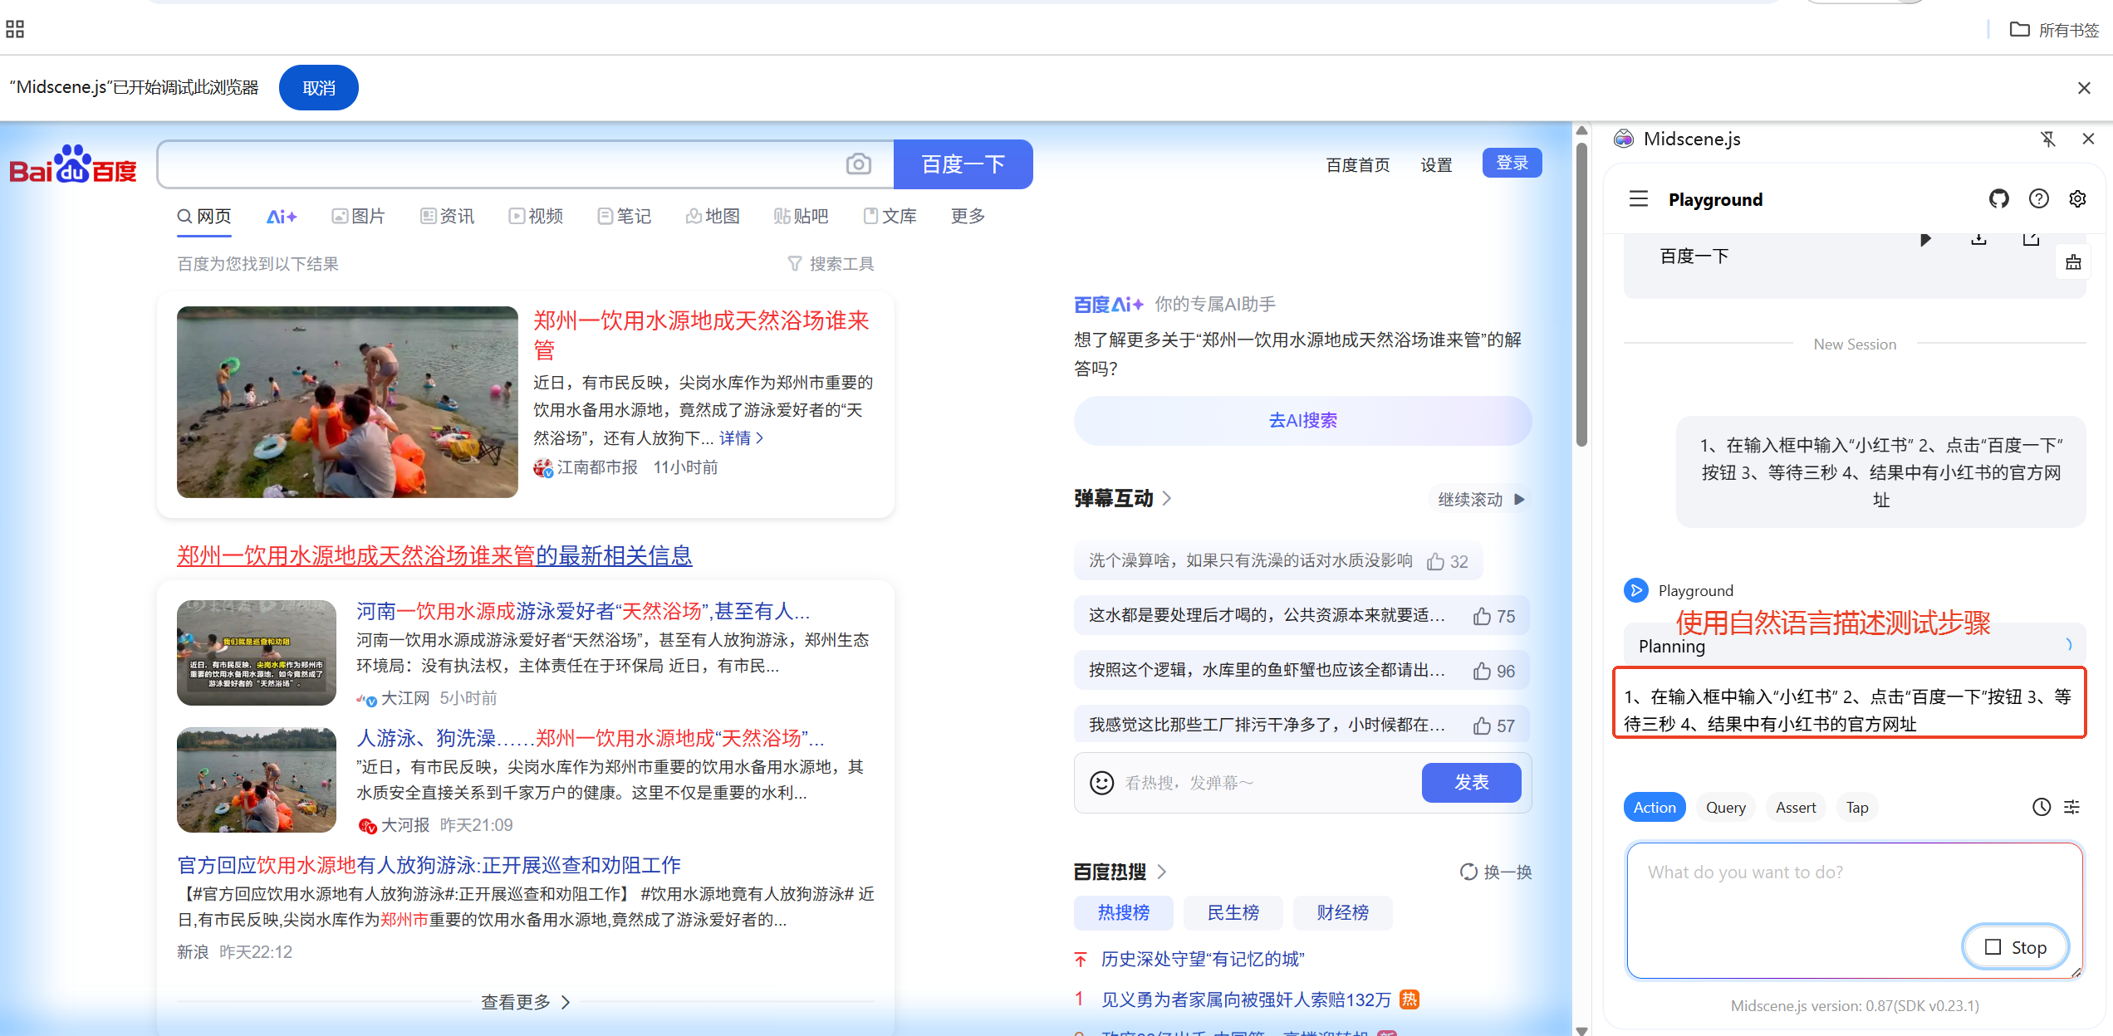Image resolution: width=2113 pixels, height=1036 pixels.
Task: Click the 取消 debugging button
Action: pos(319,88)
